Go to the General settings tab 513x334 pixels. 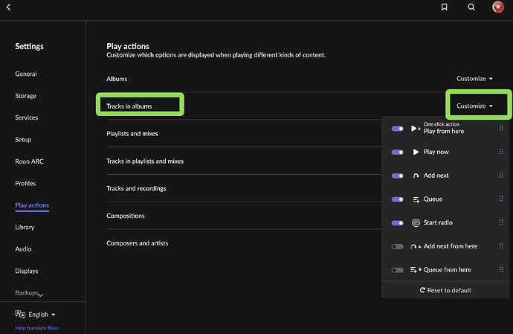tap(26, 74)
